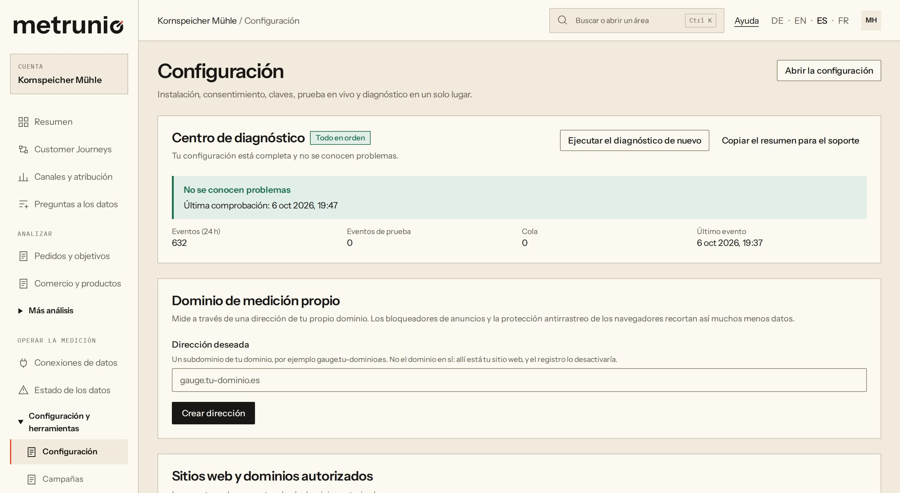This screenshot has width=900, height=493.
Task: Click the Crear dirección button
Action: tap(213, 413)
